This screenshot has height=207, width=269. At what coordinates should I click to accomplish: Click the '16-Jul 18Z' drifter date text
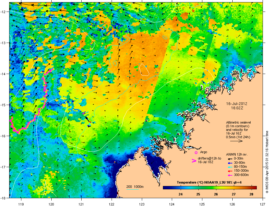coord(205,162)
